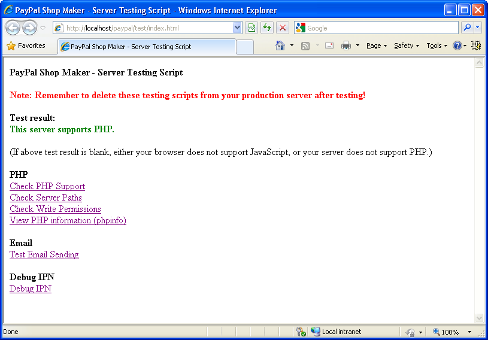Open the Debug IPN link
This screenshot has width=488, height=340.
coord(31,289)
